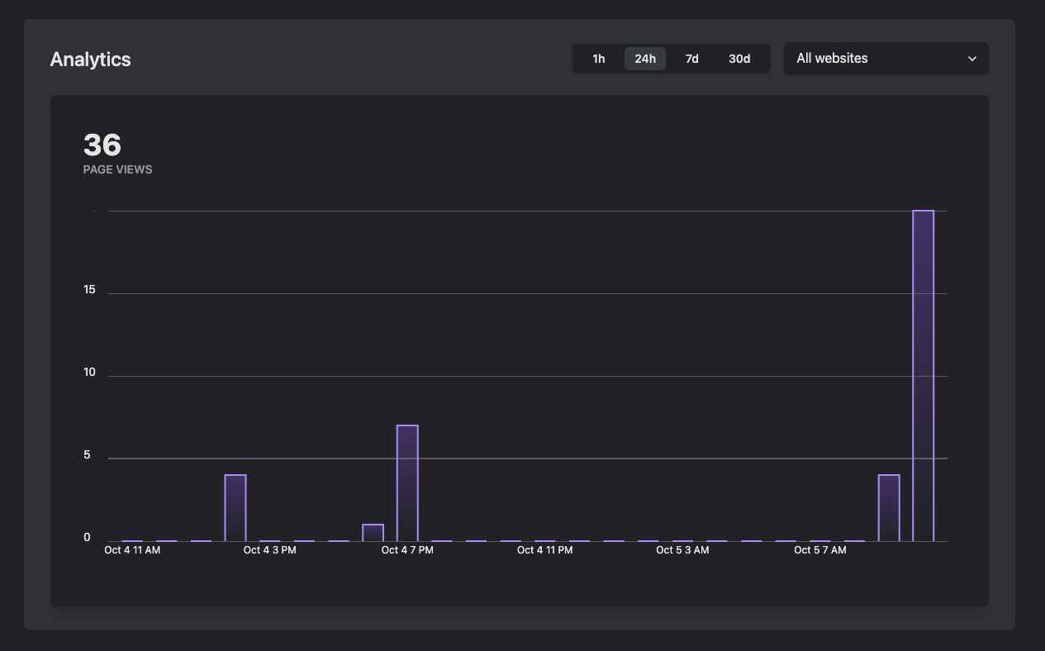Switch to the 7d time range
The height and width of the screenshot is (651, 1045).
tap(692, 59)
